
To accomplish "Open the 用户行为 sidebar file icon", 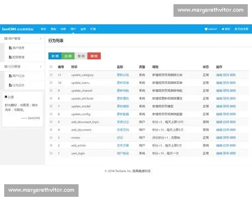I will (x=10, y=76).
